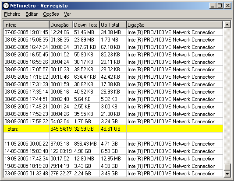The width and height of the screenshot is (234, 181).
Task: Select the 07-09-2005 19:01:45 log entry
Action: (113, 32)
